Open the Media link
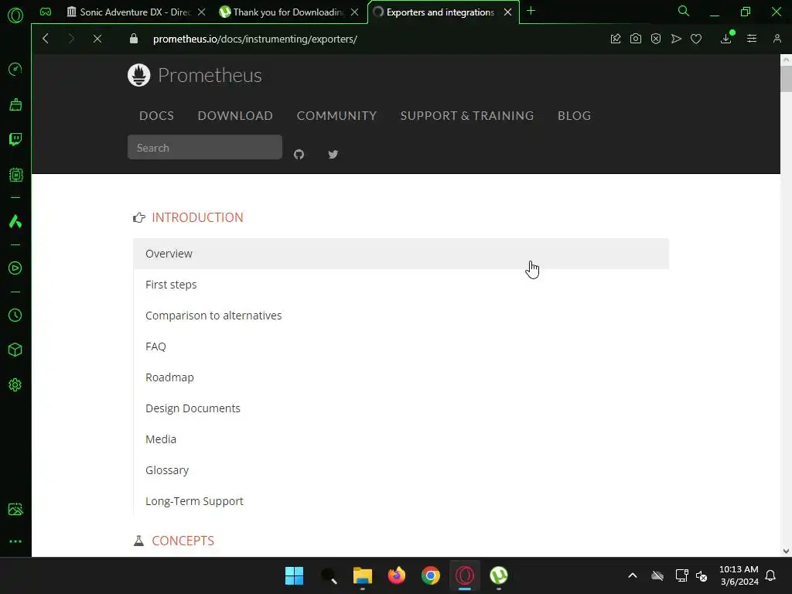Image resolution: width=792 pixels, height=594 pixels. coord(401,439)
